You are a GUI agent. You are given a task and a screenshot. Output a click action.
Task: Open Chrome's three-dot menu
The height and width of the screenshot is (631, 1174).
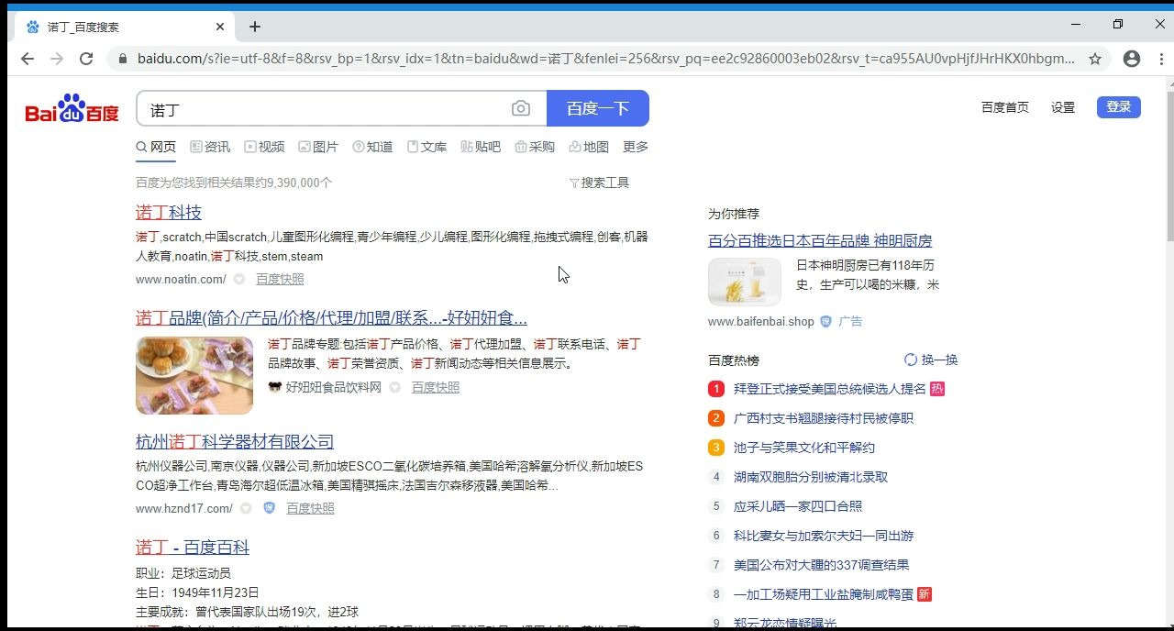pos(1163,58)
